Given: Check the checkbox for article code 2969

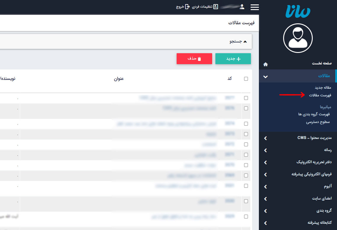Looking at the screenshot, I should point(246,175).
